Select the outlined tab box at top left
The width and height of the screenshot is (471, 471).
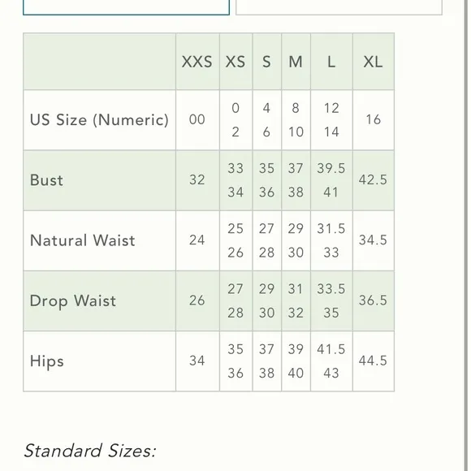point(126,7)
